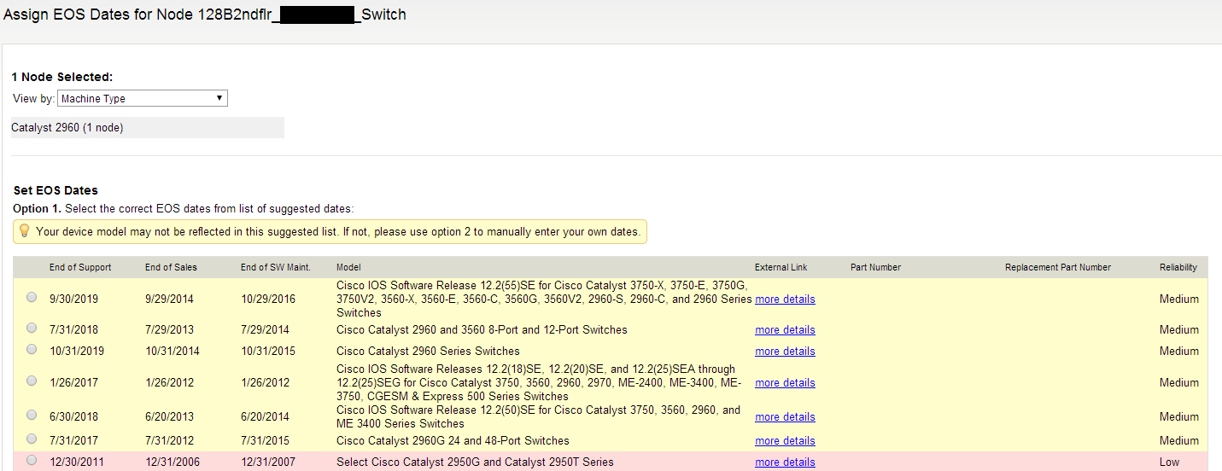Screen dimensions: 1222x471
Task: Click the Low reliability value
Action: tap(1169, 462)
